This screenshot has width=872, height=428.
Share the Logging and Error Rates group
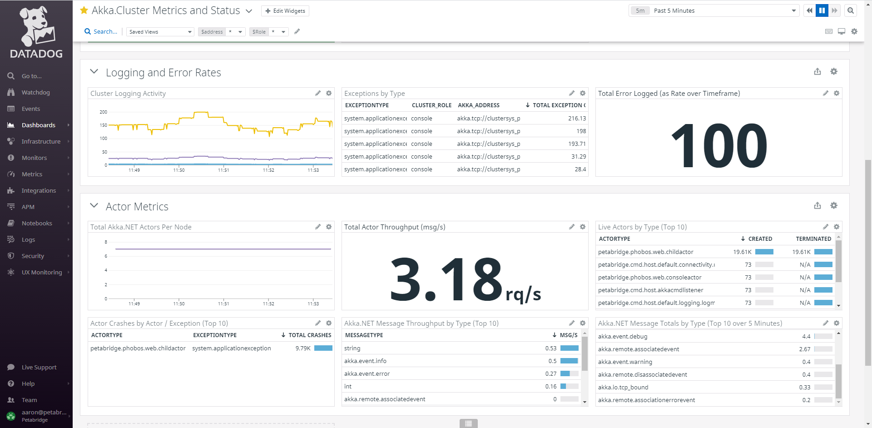click(x=817, y=71)
